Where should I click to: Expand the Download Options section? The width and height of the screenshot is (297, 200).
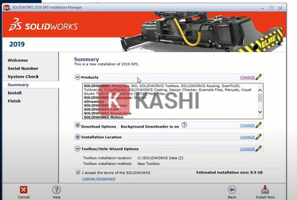click(78, 126)
